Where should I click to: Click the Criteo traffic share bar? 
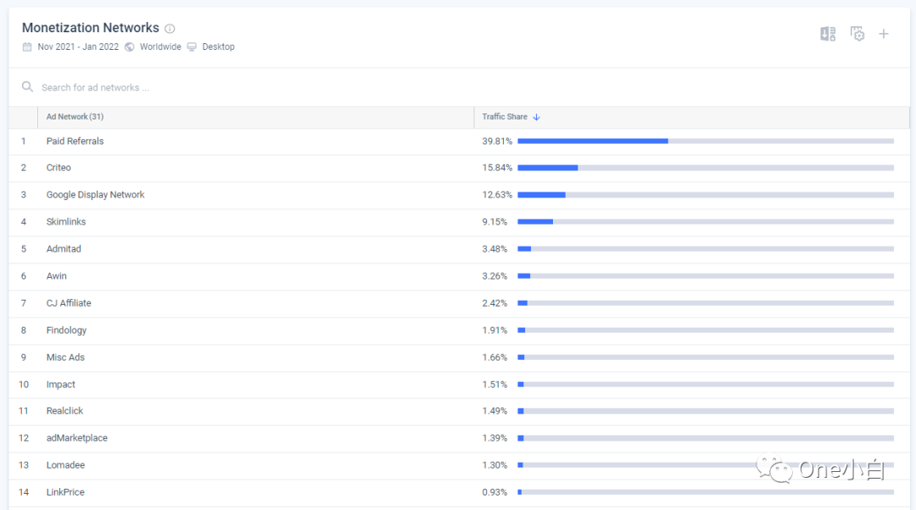[x=547, y=167]
